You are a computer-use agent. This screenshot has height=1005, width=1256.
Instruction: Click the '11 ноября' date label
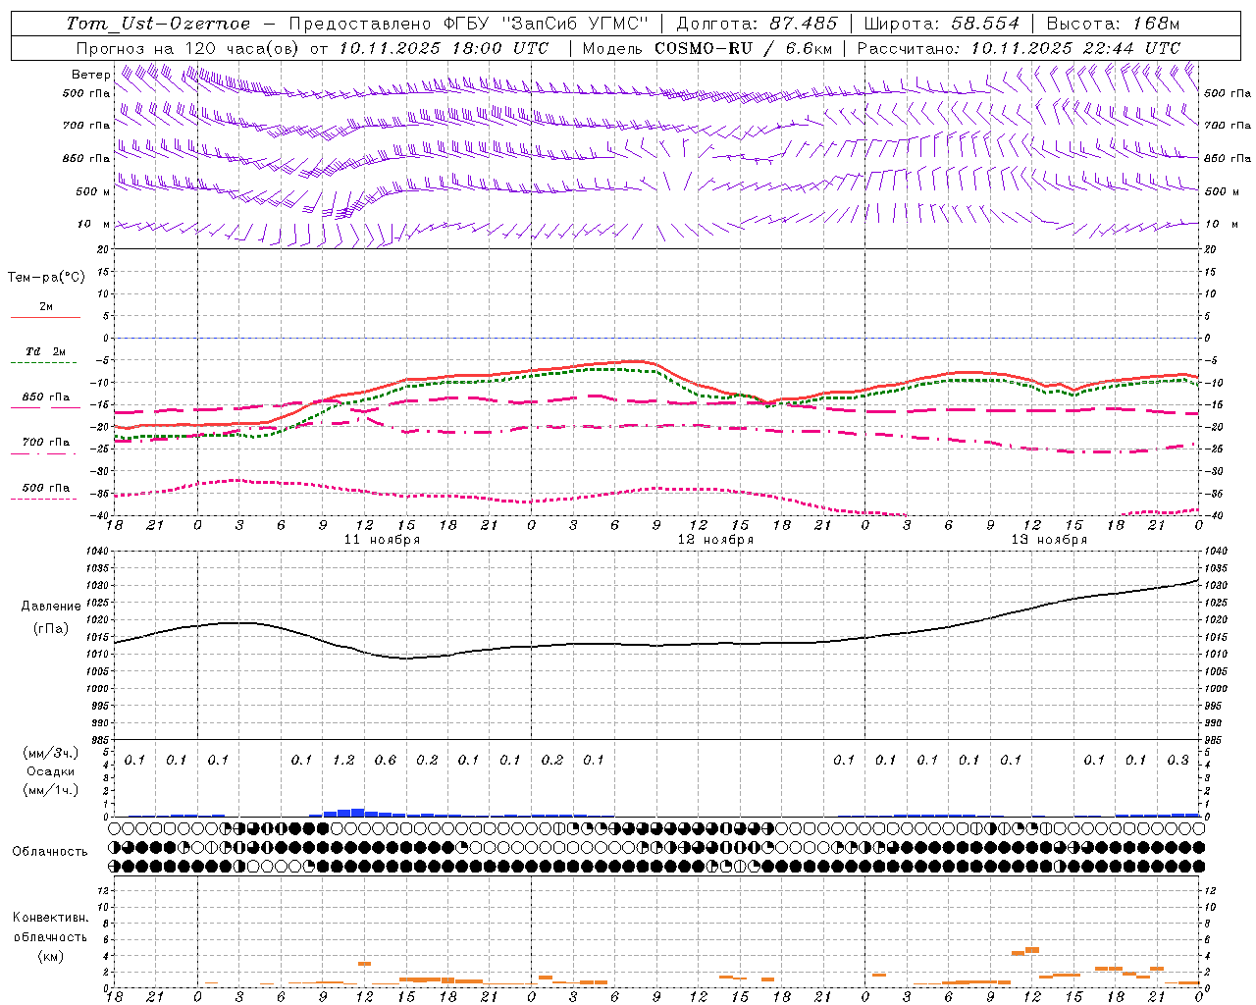(382, 540)
